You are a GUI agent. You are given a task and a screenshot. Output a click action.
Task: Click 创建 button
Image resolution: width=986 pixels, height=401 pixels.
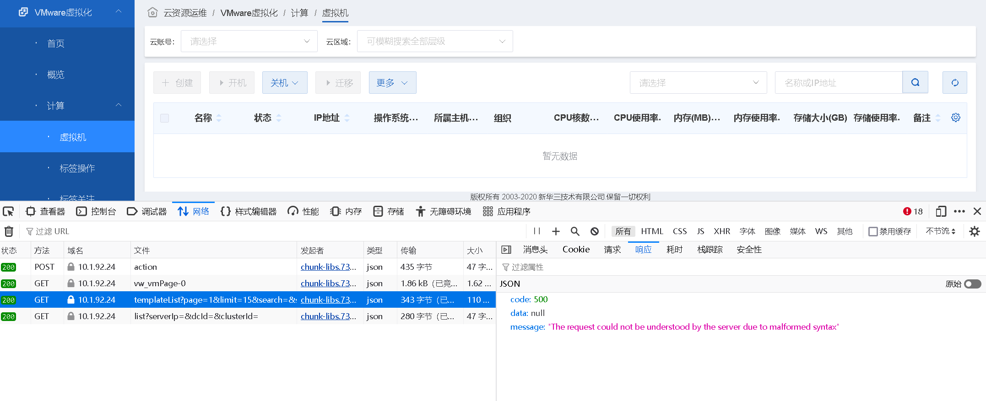(177, 83)
